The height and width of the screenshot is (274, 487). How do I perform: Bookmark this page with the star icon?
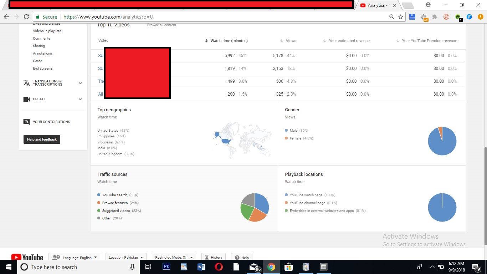(x=401, y=17)
